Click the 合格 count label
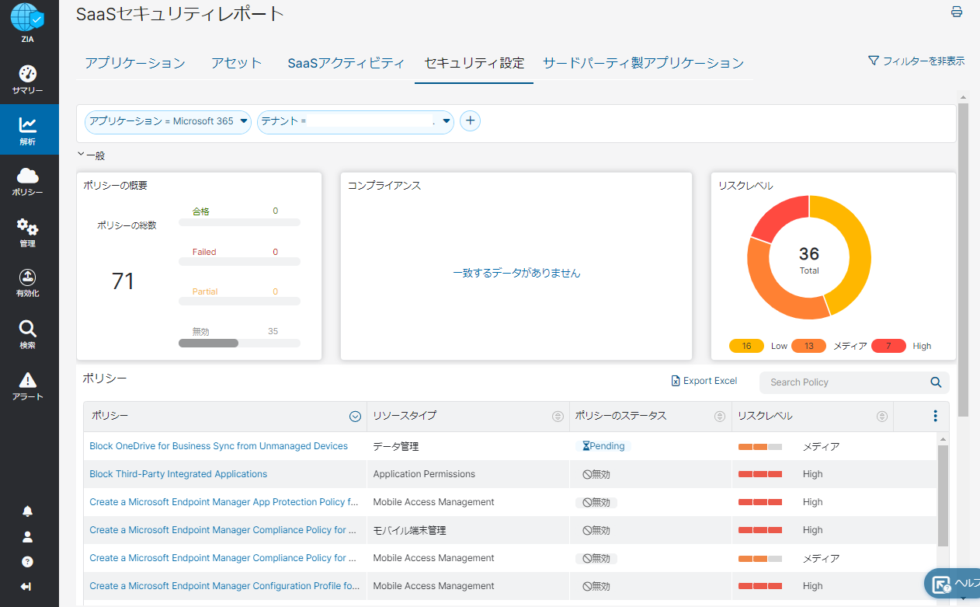This screenshot has height=607, width=980. 201,211
